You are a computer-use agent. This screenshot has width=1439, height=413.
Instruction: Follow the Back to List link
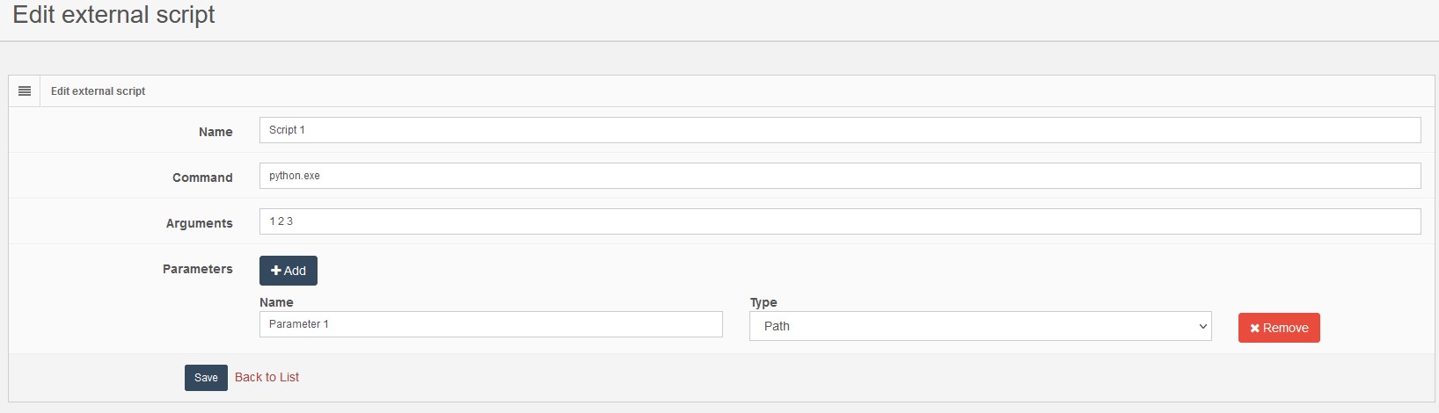(267, 377)
